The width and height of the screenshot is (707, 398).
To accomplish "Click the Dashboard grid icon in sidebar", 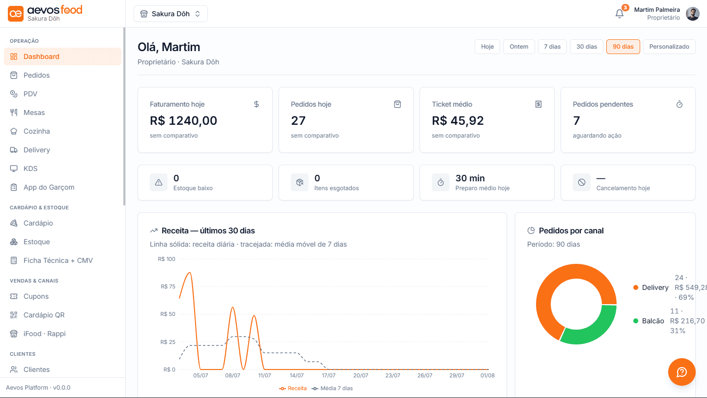I will [x=14, y=57].
